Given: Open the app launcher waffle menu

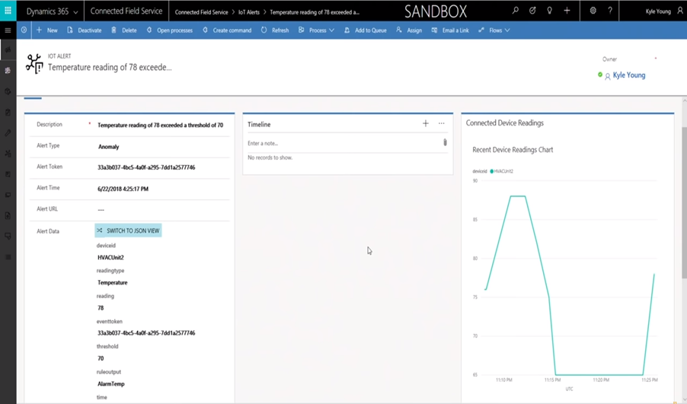Looking at the screenshot, I should point(8,11).
